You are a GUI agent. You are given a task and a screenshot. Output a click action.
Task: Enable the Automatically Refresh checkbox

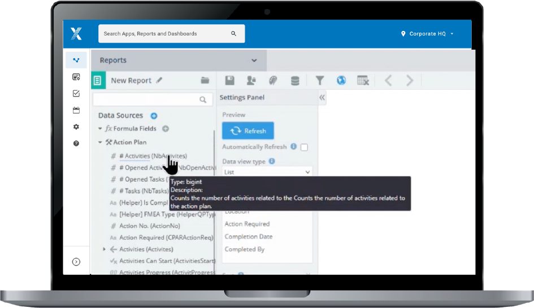pos(305,147)
